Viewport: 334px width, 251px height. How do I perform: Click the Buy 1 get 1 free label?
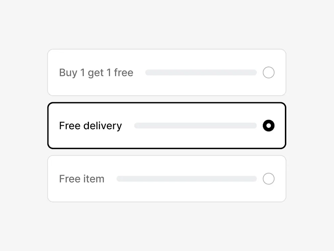[x=96, y=73]
